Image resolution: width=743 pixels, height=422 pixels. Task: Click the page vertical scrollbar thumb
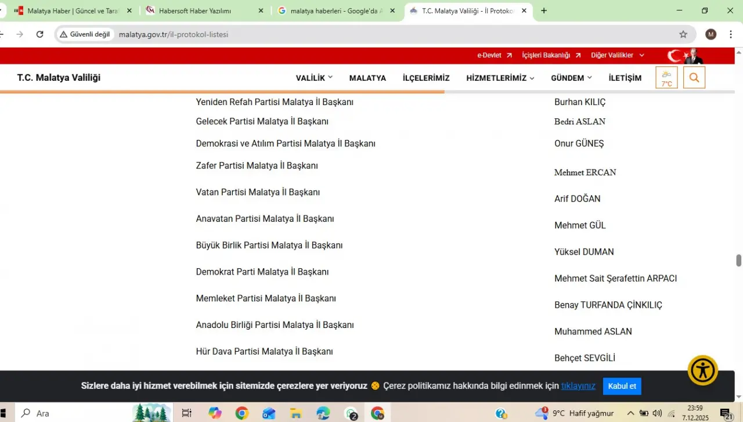(x=738, y=260)
